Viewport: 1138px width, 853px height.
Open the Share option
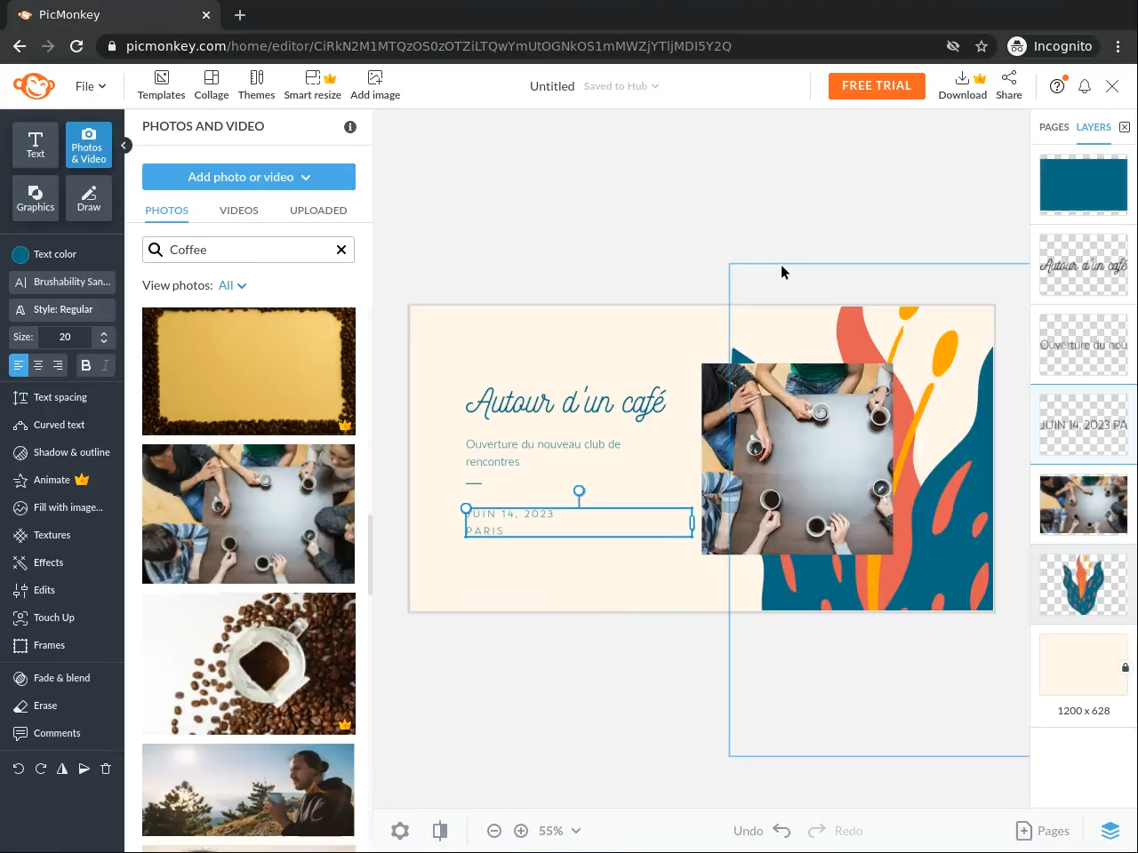click(x=1008, y=85)
